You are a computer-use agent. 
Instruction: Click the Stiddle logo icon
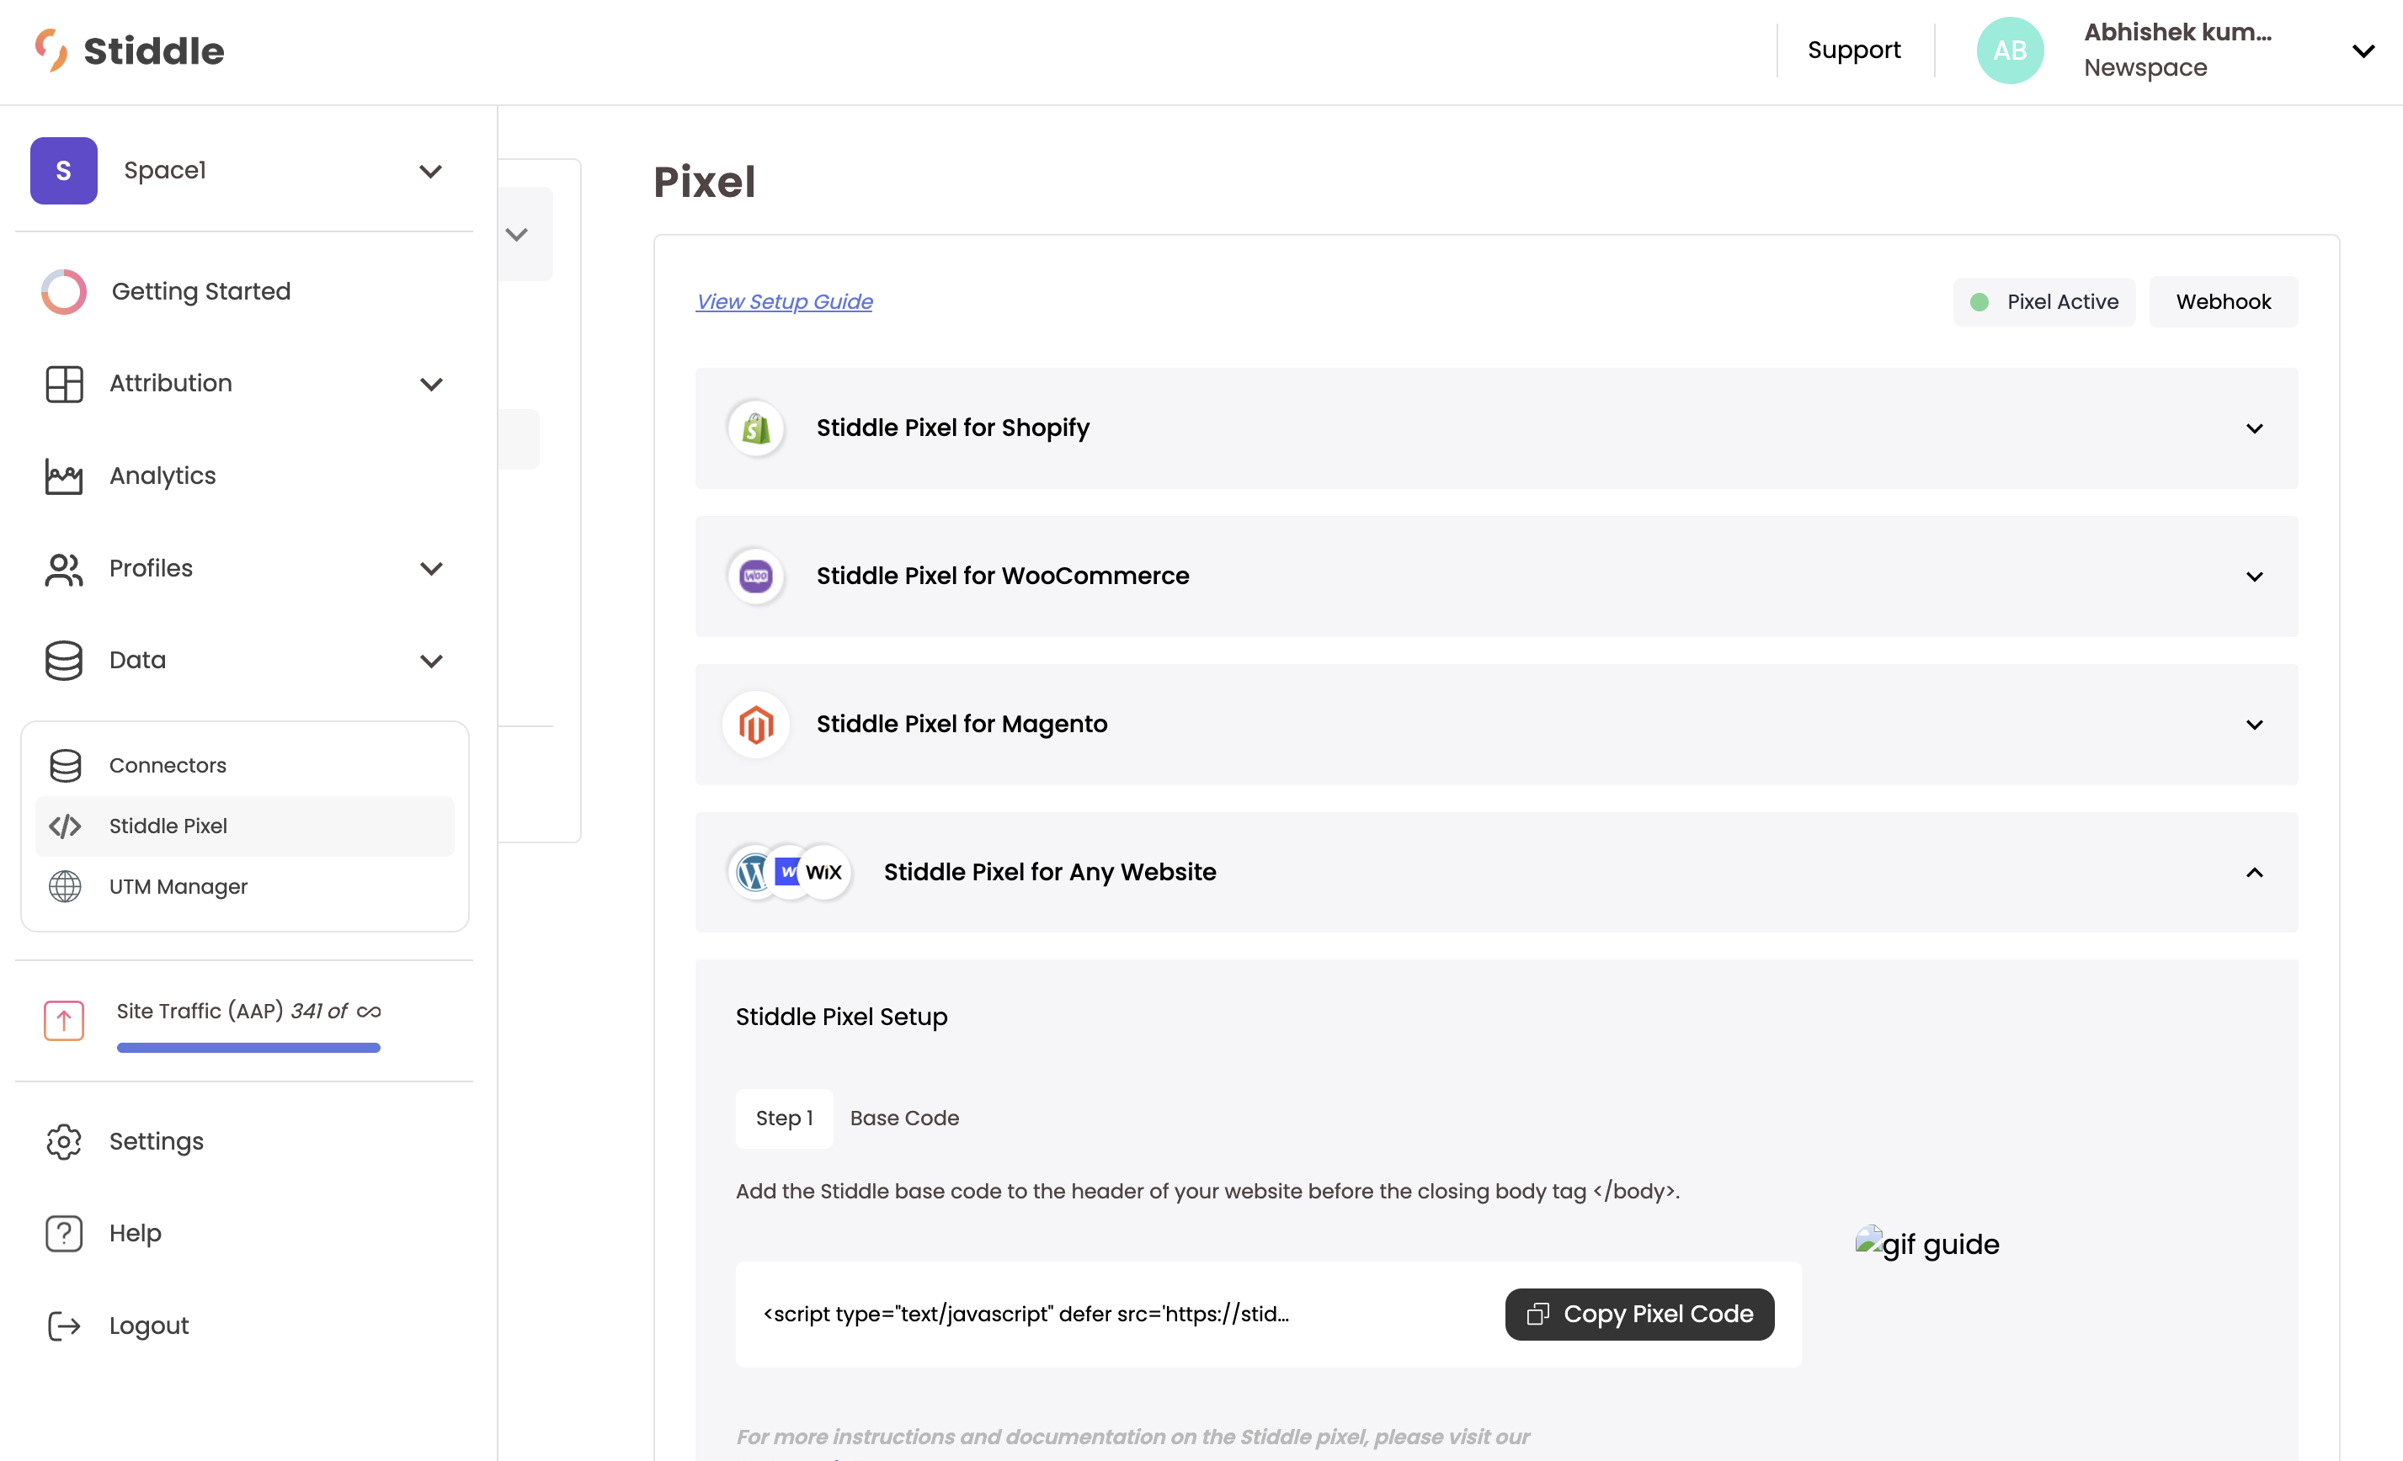51,50
